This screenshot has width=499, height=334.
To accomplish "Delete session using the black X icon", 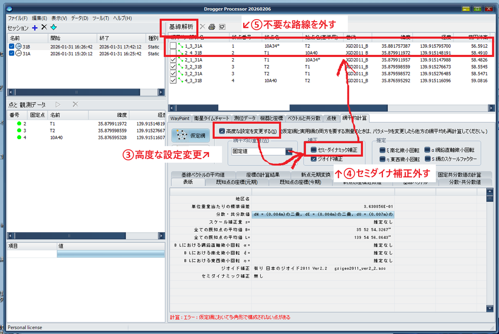I will 44,27.
